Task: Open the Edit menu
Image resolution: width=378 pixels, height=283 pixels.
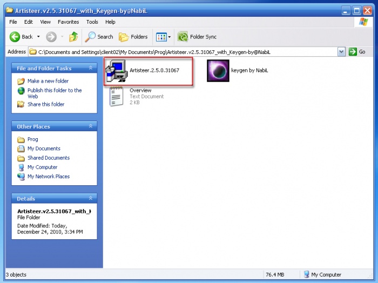Action: pos(29,22)
